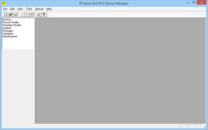
Task: Click the Print toolbar icon
Action: coord(39,14)
